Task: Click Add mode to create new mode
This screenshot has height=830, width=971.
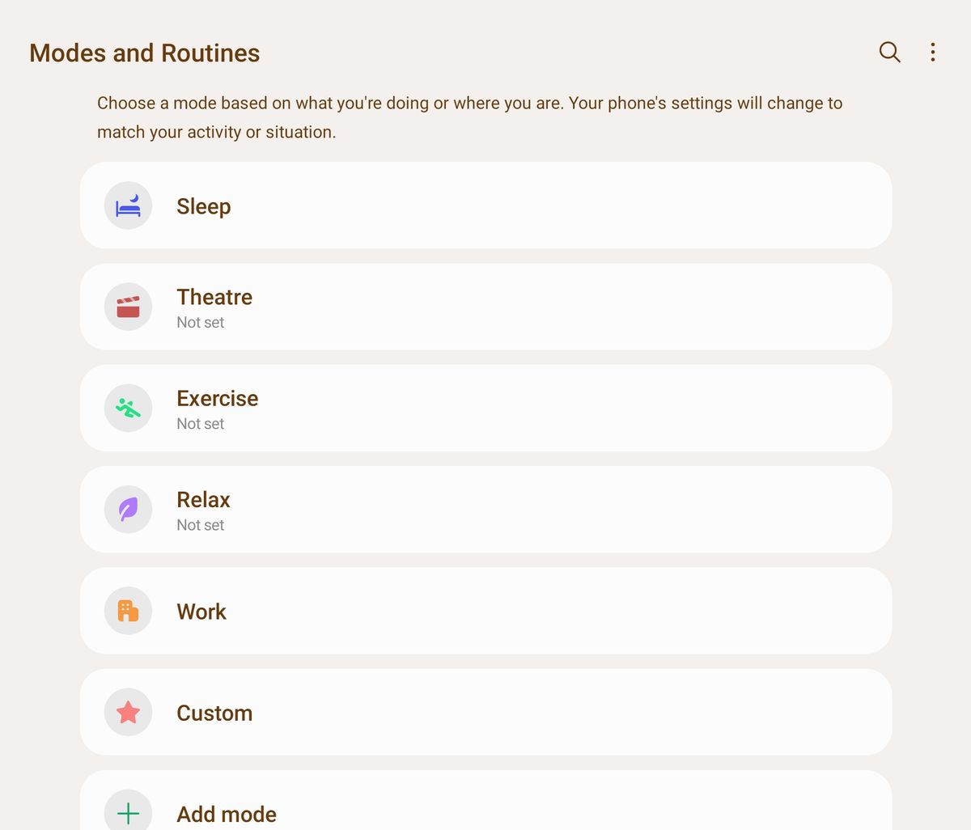Action: pos(485,810)
